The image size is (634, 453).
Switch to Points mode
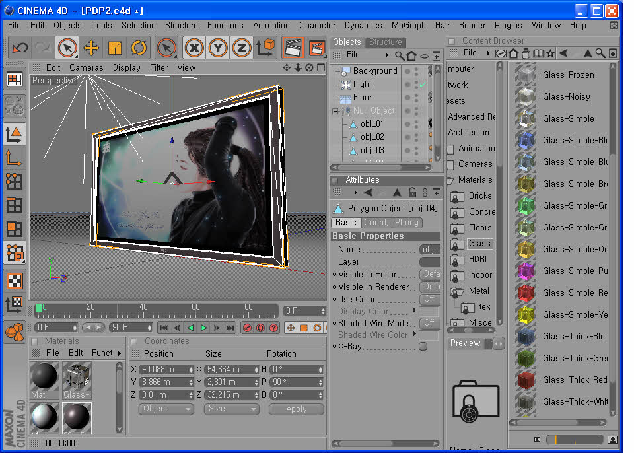(15, 181)
